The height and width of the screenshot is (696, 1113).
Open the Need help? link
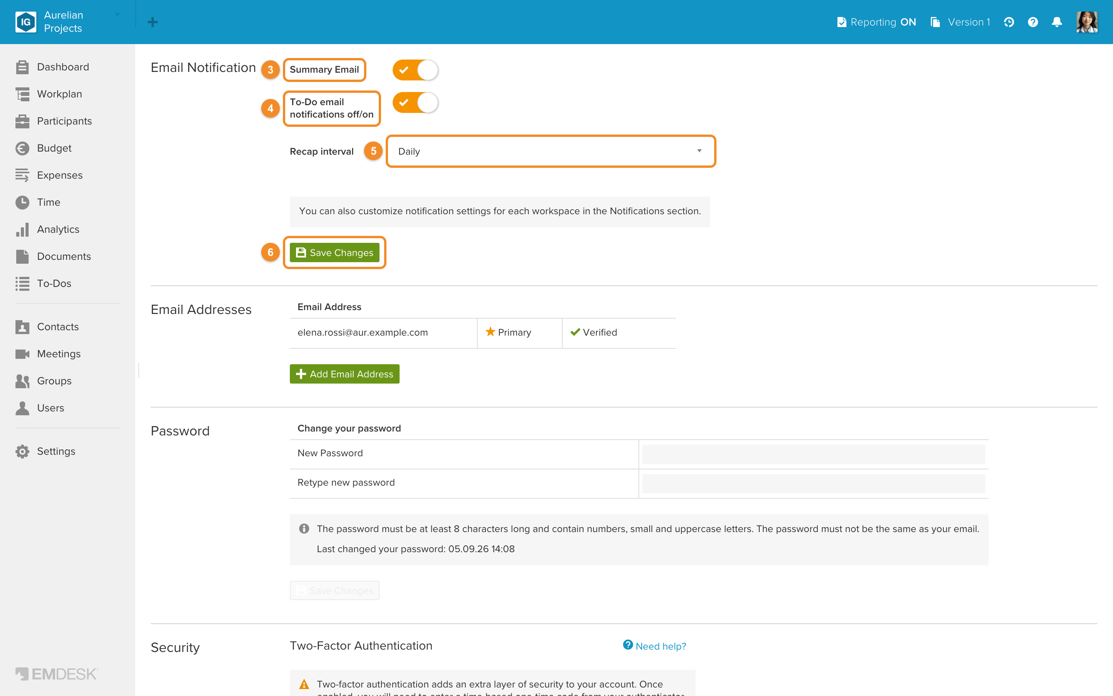[654, 646]
